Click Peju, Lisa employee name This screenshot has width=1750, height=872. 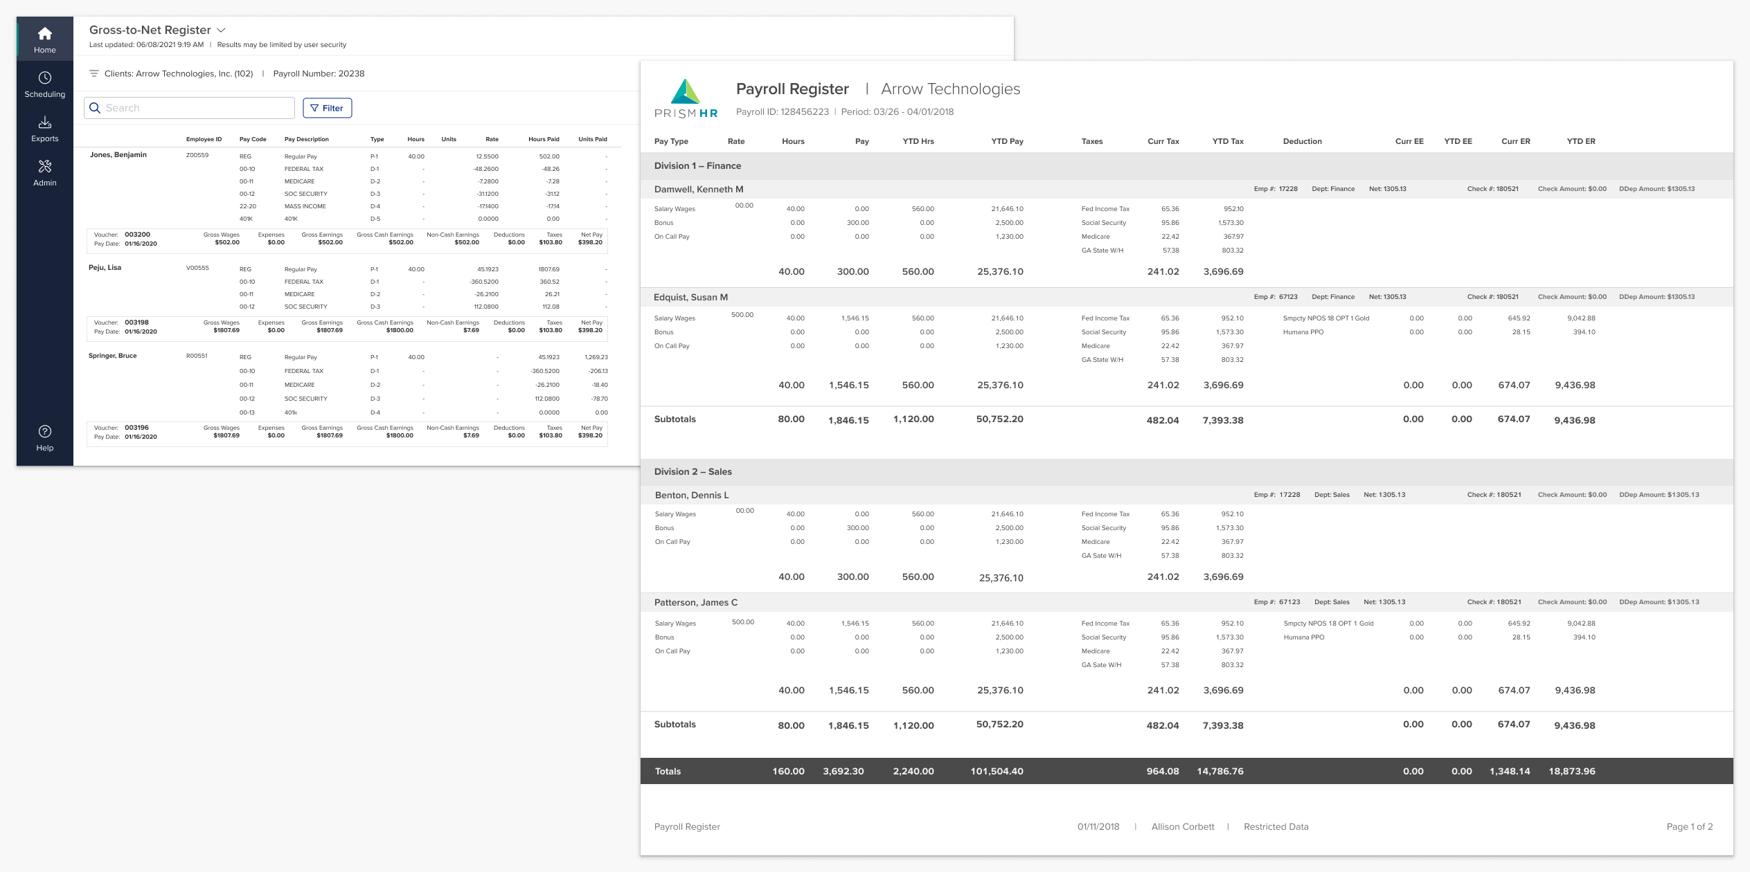click(105, 268)
